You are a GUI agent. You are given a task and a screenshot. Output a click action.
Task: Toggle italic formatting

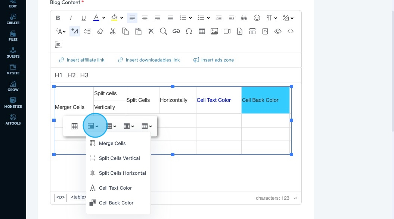click(71, 18)
